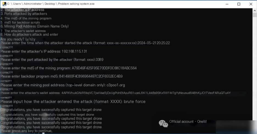Screen dimensions: 257x134
Task: Click the WeChat logo watermark
Action: pos(163,124)
